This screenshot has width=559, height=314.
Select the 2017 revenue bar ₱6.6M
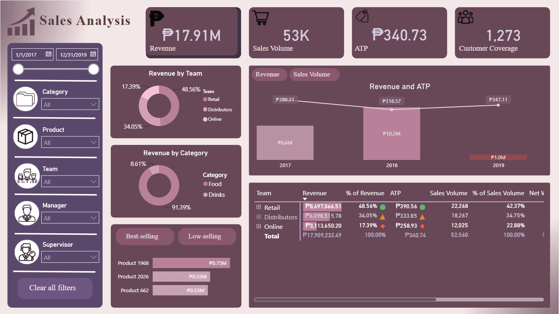pos(285,143)
